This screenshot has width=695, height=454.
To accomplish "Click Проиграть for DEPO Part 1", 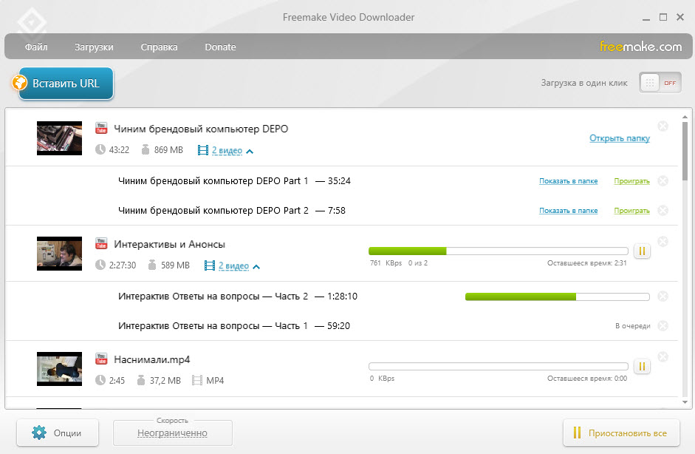I will click(x=631, y=180).
